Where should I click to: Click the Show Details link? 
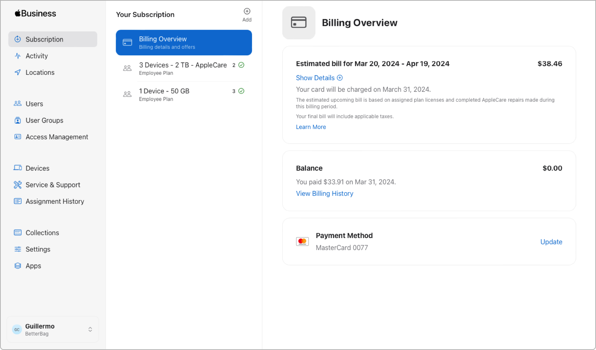pyautogui.click(x=315, y=78)
